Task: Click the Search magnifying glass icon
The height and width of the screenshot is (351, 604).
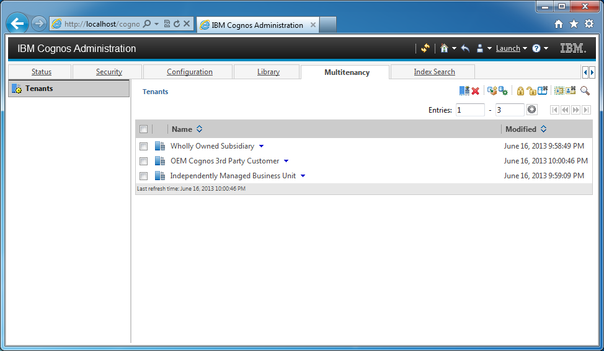Action: tap(585, 91)
